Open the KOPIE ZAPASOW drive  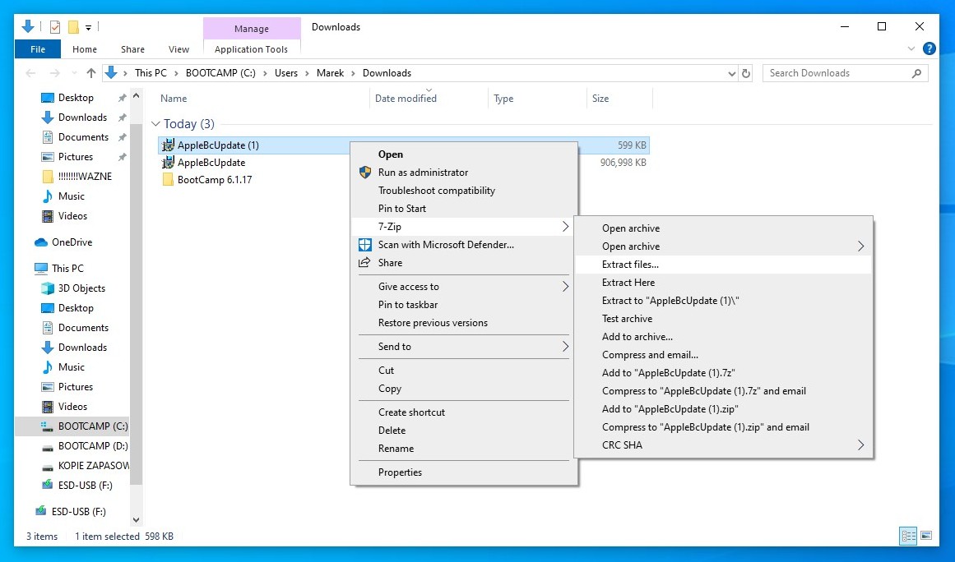coord(85,466)
